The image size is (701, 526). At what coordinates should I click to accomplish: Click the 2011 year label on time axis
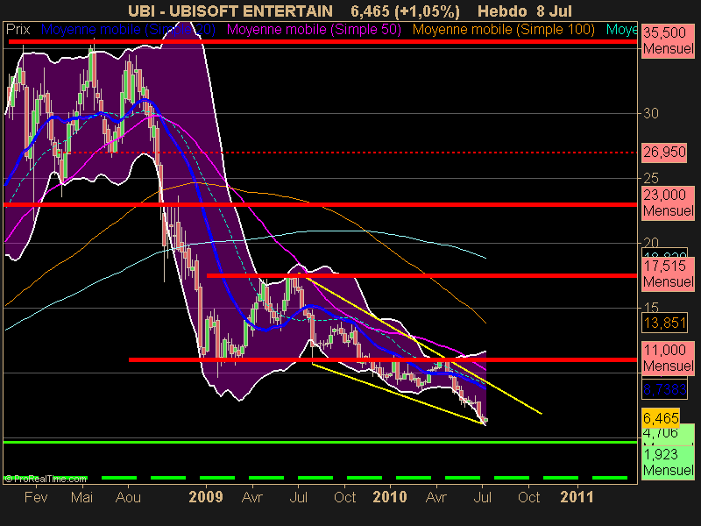(x=577, y=497)
